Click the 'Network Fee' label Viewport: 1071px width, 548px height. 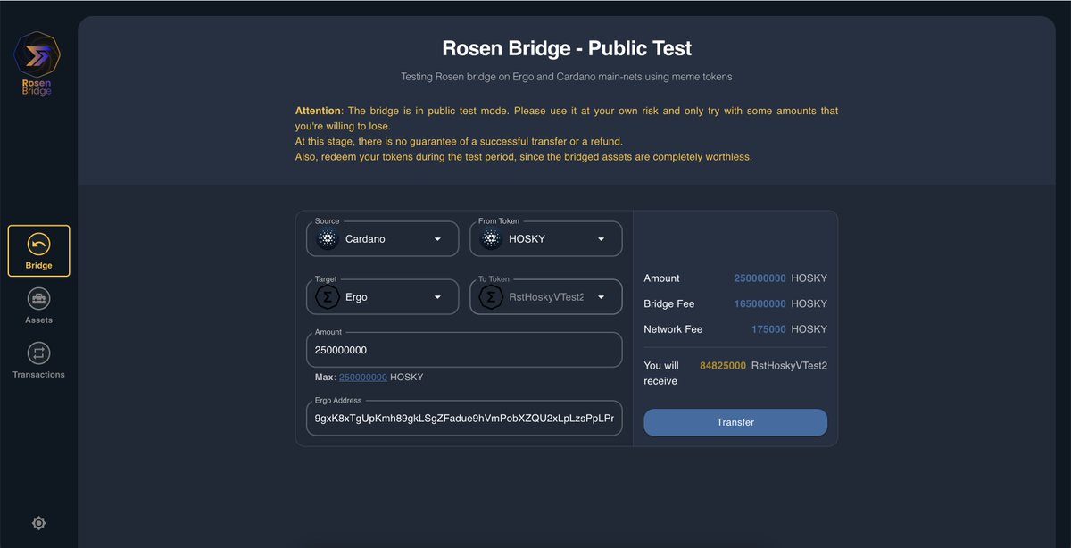pos(673,329)
